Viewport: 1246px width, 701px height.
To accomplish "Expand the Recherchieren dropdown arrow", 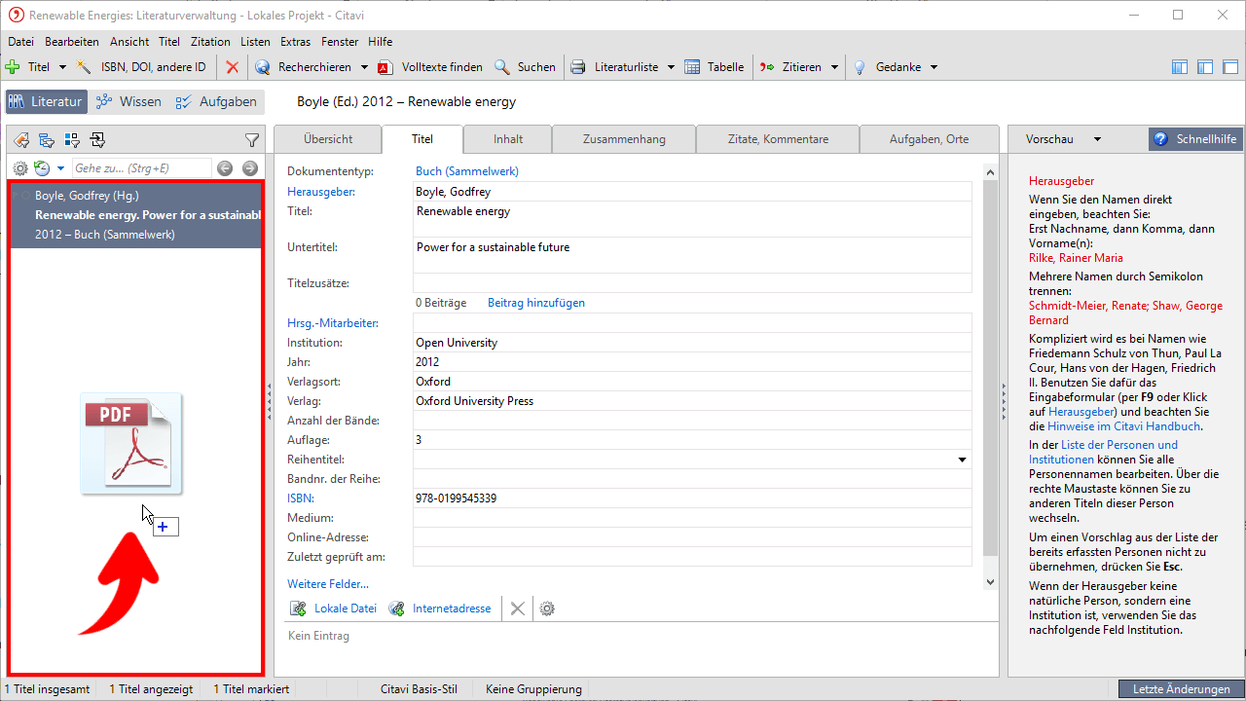I will 364,67.
